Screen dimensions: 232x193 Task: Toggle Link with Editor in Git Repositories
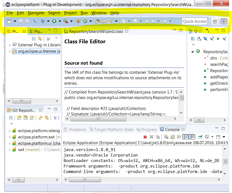47,118
